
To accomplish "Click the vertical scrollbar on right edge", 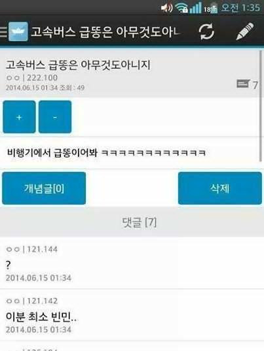I will click(x=261, y=106).
